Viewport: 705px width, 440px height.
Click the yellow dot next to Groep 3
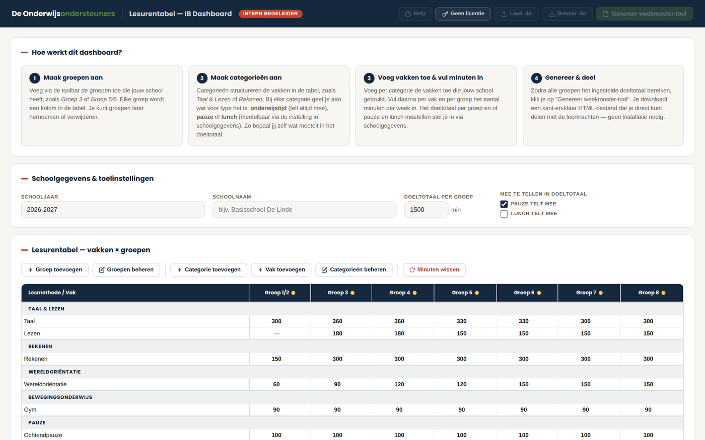click(352, 293)
